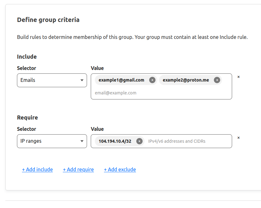The image size is (261, 208).
Task: Click the + Add include link
Action: (x=37, y=169)
